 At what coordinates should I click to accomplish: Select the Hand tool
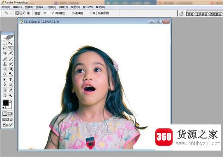tap(5, 95)
